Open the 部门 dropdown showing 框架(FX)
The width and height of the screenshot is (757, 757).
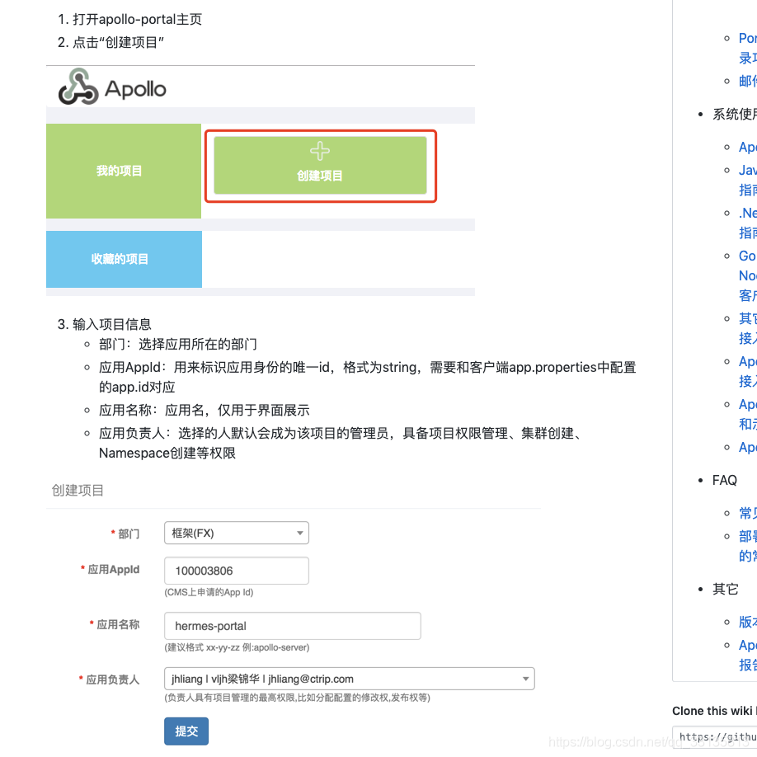point(236,533)
